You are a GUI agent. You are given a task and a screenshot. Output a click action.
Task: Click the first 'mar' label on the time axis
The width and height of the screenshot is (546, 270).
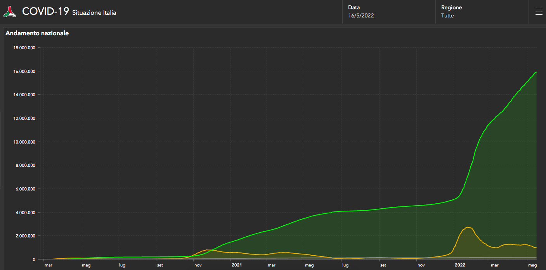pos(48,265)
